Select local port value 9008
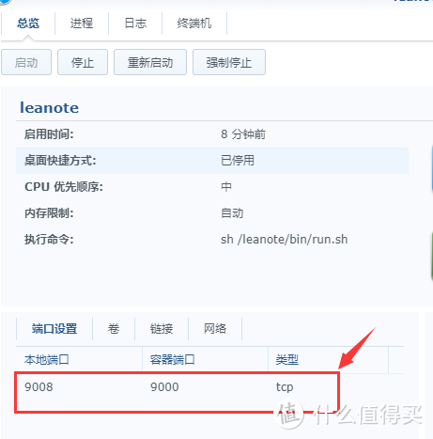The width and height of the screenshot is (433, 439). coord(39,387)
